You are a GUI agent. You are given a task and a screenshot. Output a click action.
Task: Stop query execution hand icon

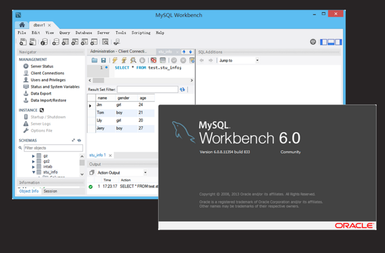[142, 60]
